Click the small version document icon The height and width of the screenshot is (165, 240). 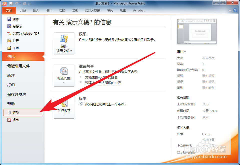(x=81, y=104)
